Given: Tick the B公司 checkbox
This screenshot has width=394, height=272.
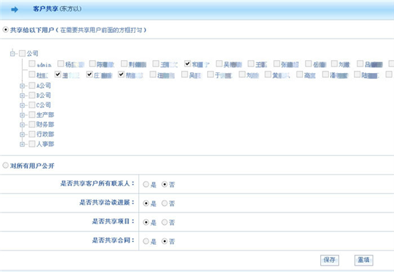Looking at the screenshot, I should pyautogui.click(x=32, y=95).
